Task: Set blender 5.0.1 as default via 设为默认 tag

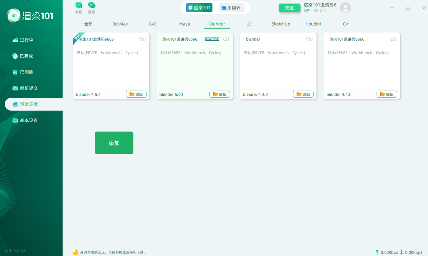Action: click(x=212, y=39)
